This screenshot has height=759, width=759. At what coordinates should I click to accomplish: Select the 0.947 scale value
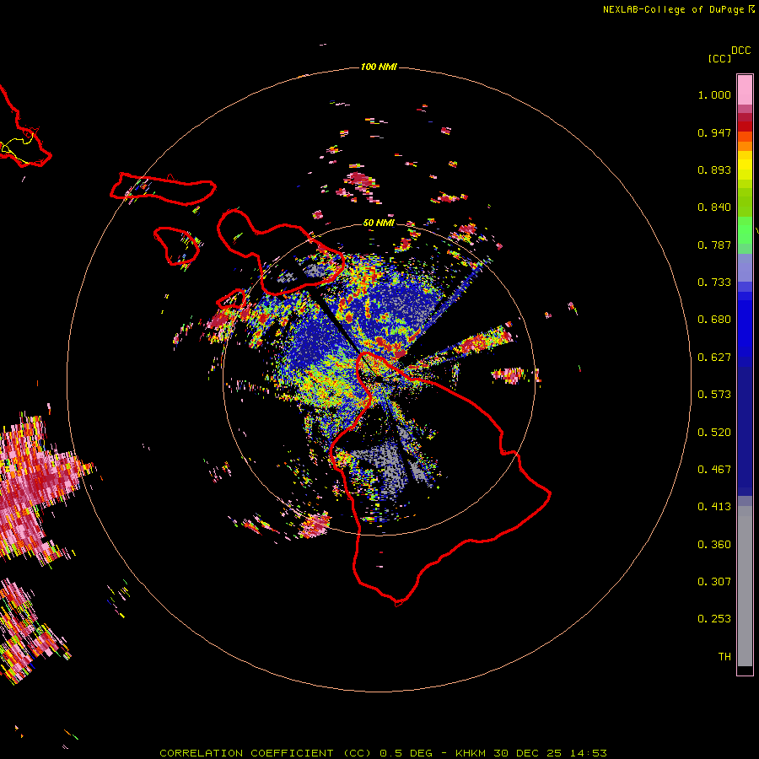point(714,132)
